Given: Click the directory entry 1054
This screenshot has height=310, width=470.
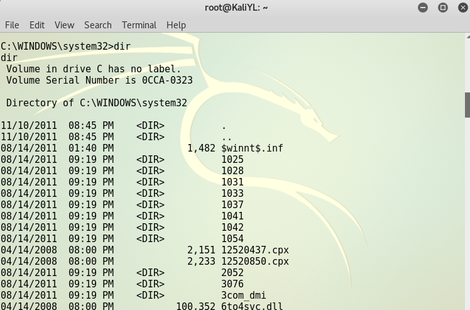Looking at the screenshot, I should tap(232, 238).
